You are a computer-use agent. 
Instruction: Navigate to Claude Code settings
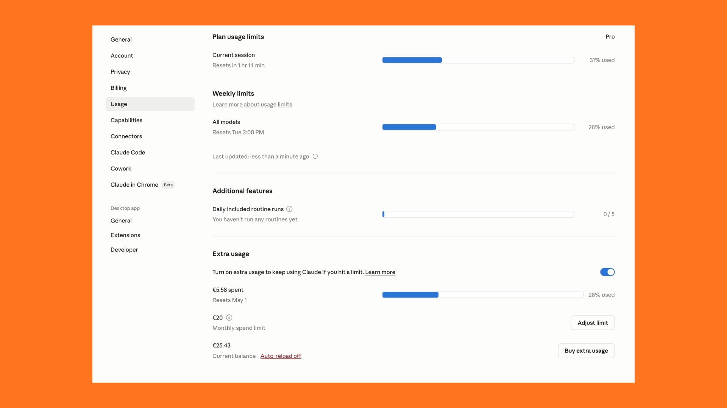point(128,153)
